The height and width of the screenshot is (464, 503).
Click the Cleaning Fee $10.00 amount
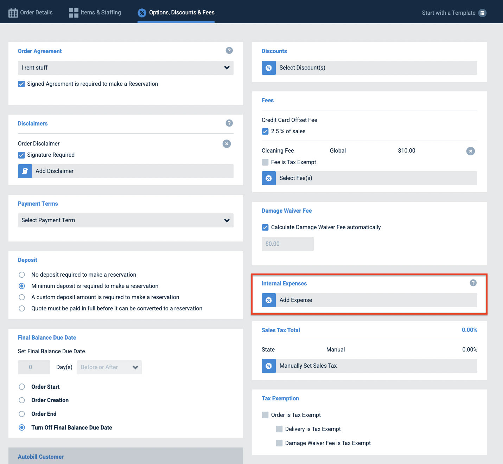407,151
